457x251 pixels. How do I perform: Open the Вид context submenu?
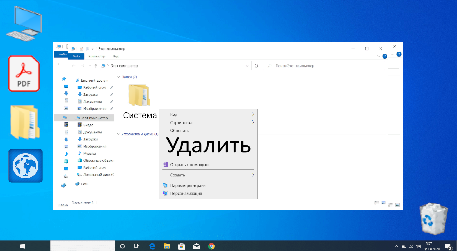208,115
